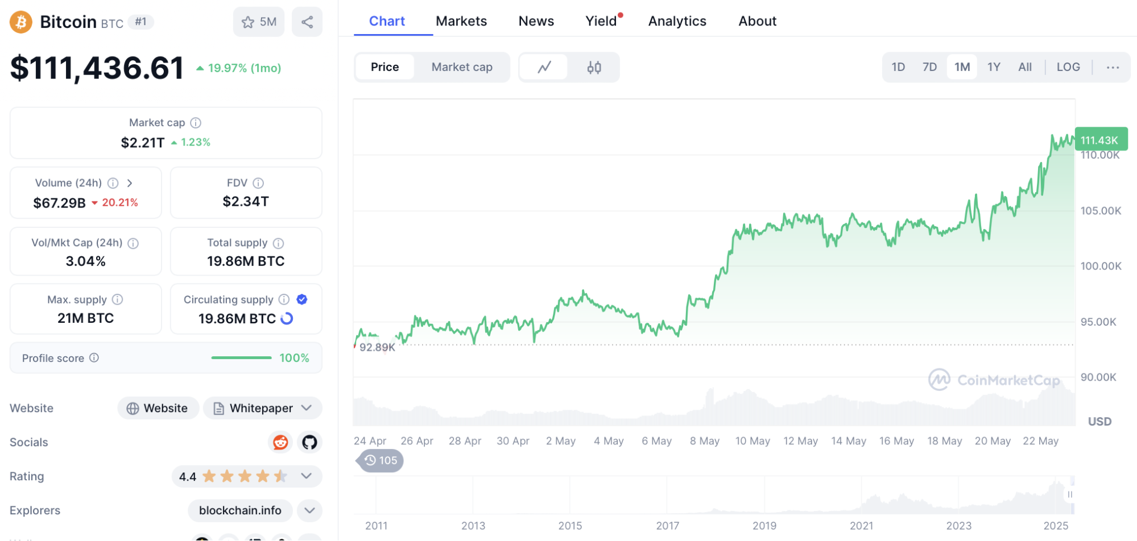The width and height of the screenshot is (1137, 541).
Task: Add Bitcoin to watchlist with star button
Action: 259,22
